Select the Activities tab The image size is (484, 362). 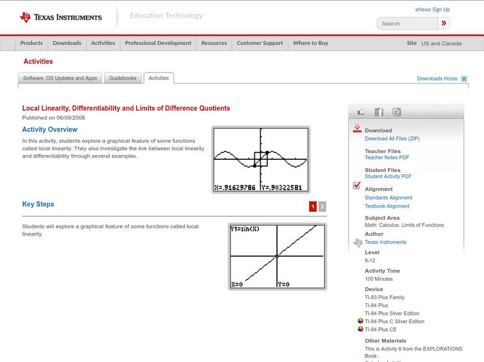[159, 78]
